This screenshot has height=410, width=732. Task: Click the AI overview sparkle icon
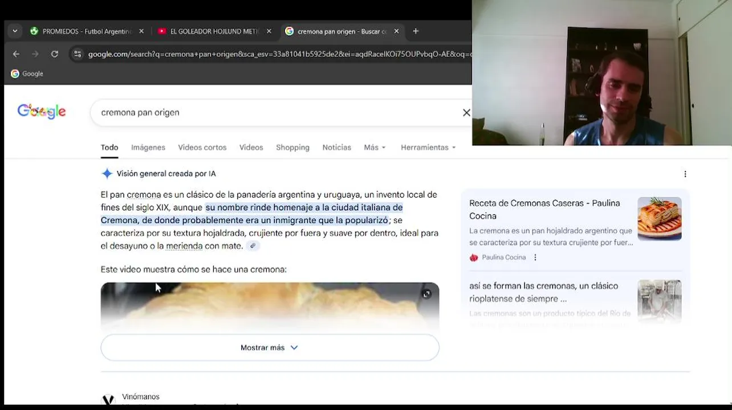pos(107,174)
